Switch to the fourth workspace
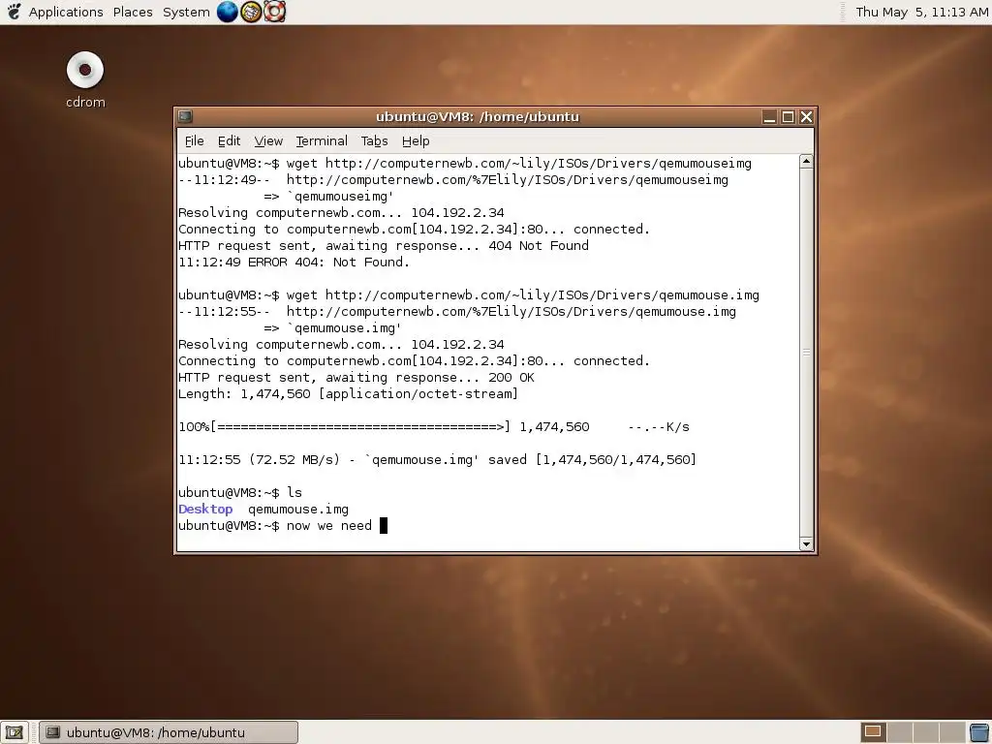Image resolution: width=992 pixels, height=744 pixels. (x=951, y=732)
